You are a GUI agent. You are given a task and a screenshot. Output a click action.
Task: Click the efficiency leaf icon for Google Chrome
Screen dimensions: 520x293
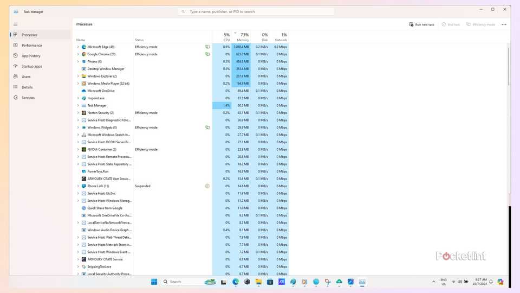207,54
